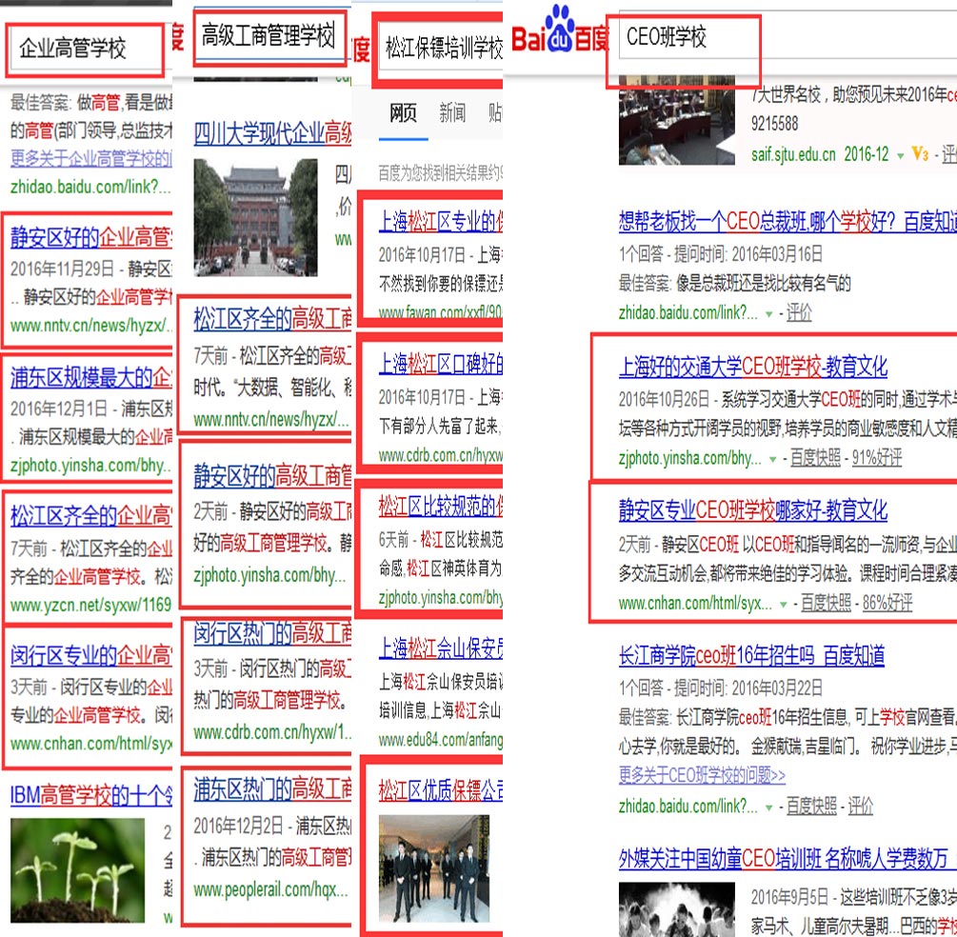This screenshot has height=937, width=957.
Task: Open result 松江区比较规范的保
Action: [x=441, y=506]
